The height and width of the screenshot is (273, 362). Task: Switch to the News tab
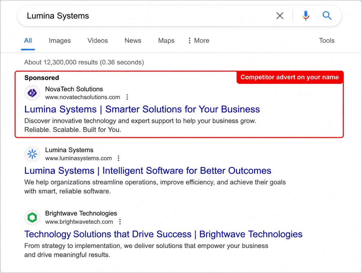pos(133,40)
